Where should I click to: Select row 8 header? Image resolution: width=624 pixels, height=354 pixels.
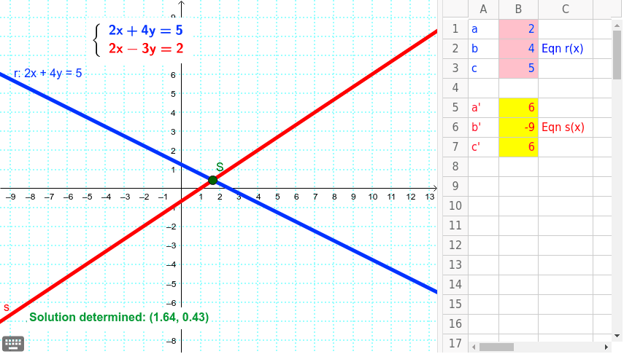coord(455,167)
